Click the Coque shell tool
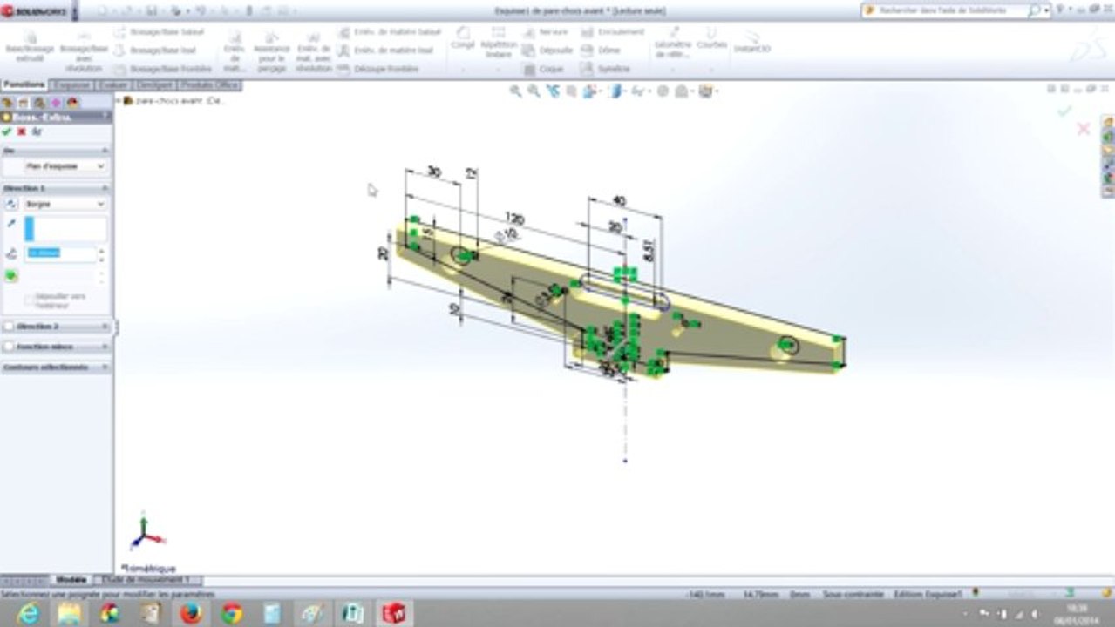This screenshot has height=627, width=1115. click(x=544, y=69)
